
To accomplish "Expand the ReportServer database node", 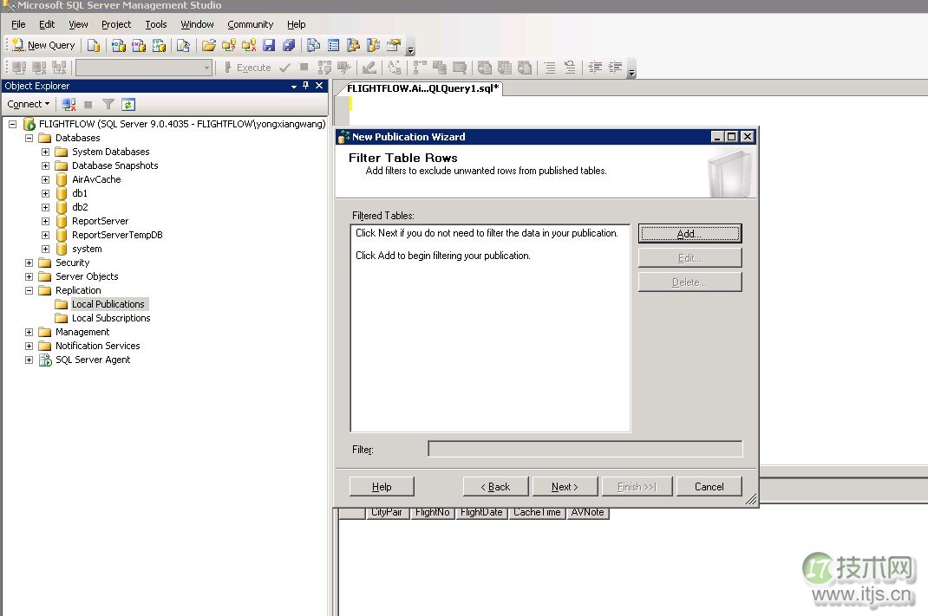I will click(46, 221).
